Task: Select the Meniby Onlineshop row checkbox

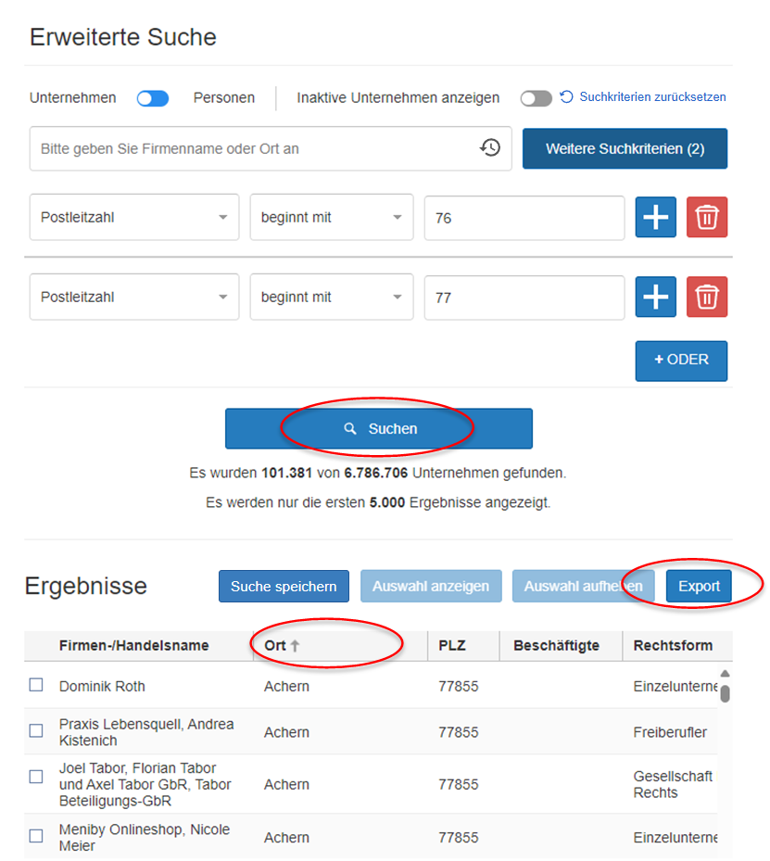Action: pos(36,836)
